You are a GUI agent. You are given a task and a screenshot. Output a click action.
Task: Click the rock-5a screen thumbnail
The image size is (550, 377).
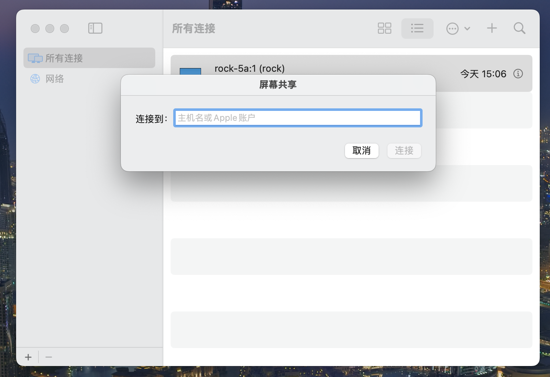point(190,71)
